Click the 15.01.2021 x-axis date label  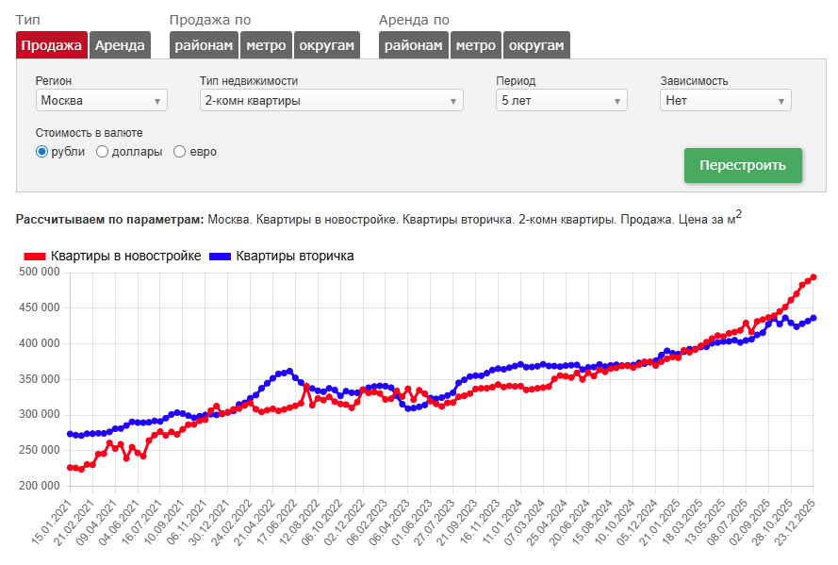coord(51,523)
